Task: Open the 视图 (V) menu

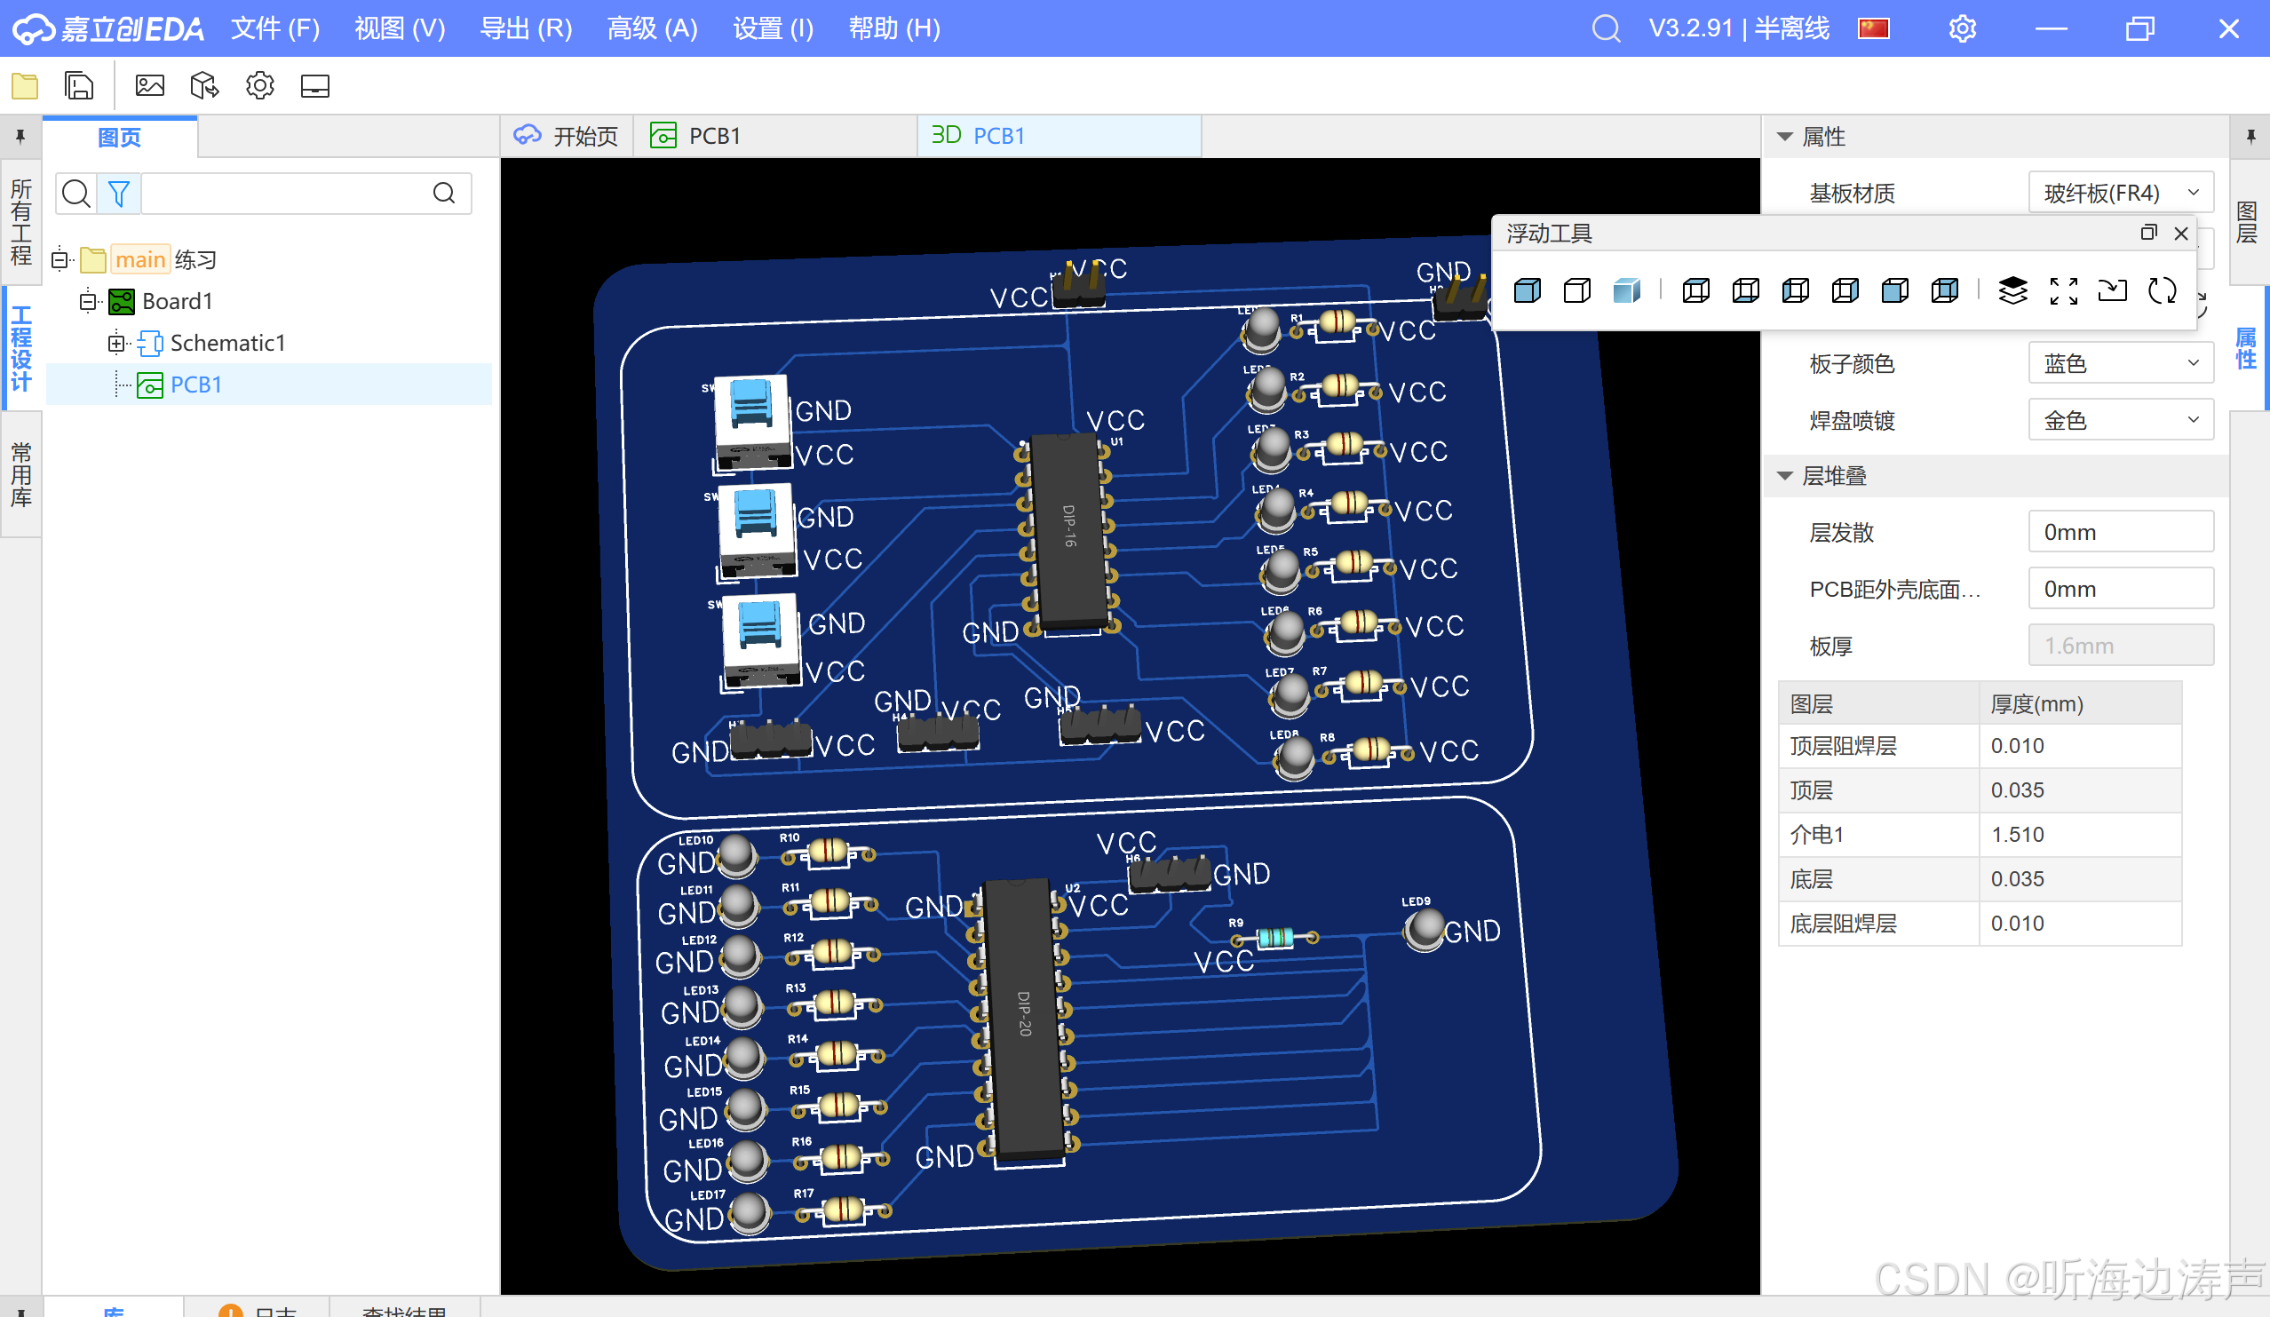Action: [400, 28]
